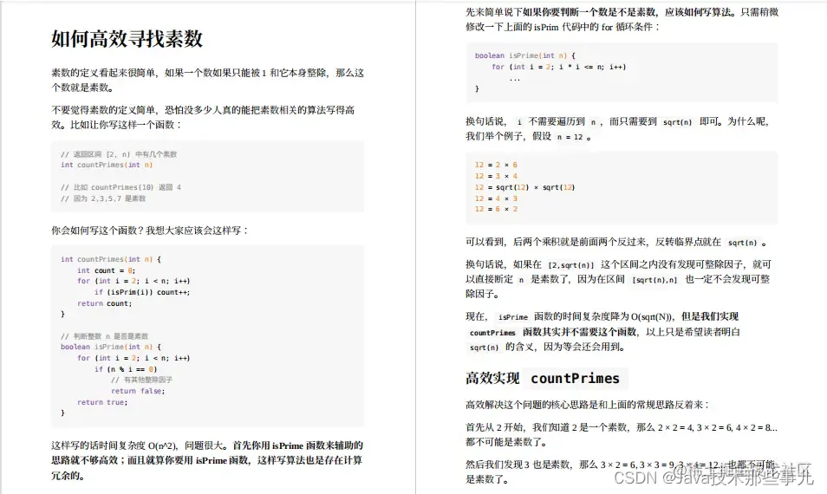The image size is (827, 494).
Task: Select the comment "// 判断整数 n 是否是素数"
Action: point(104,336)
